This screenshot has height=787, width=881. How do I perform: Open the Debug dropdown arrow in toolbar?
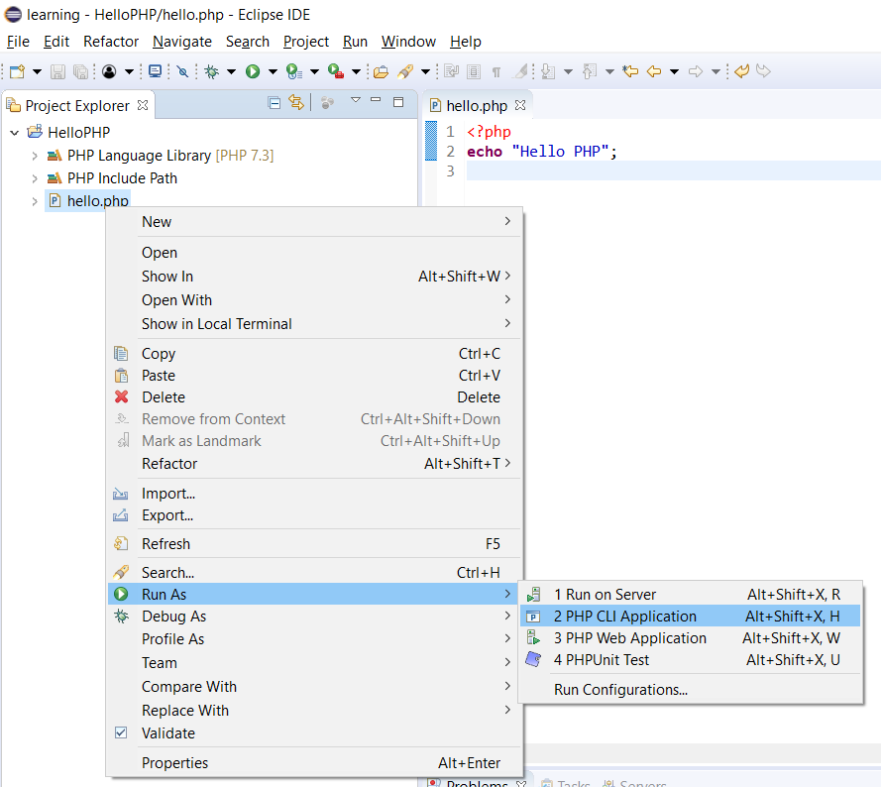click(x=231, y=71)
